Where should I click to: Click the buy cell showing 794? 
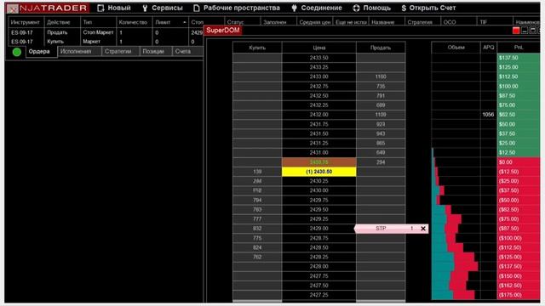click(257, 201)
